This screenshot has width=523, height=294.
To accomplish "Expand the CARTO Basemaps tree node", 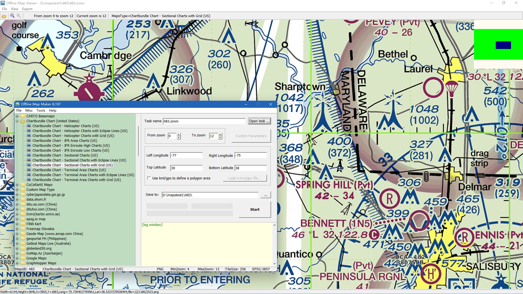I will (x=17, y=116).
